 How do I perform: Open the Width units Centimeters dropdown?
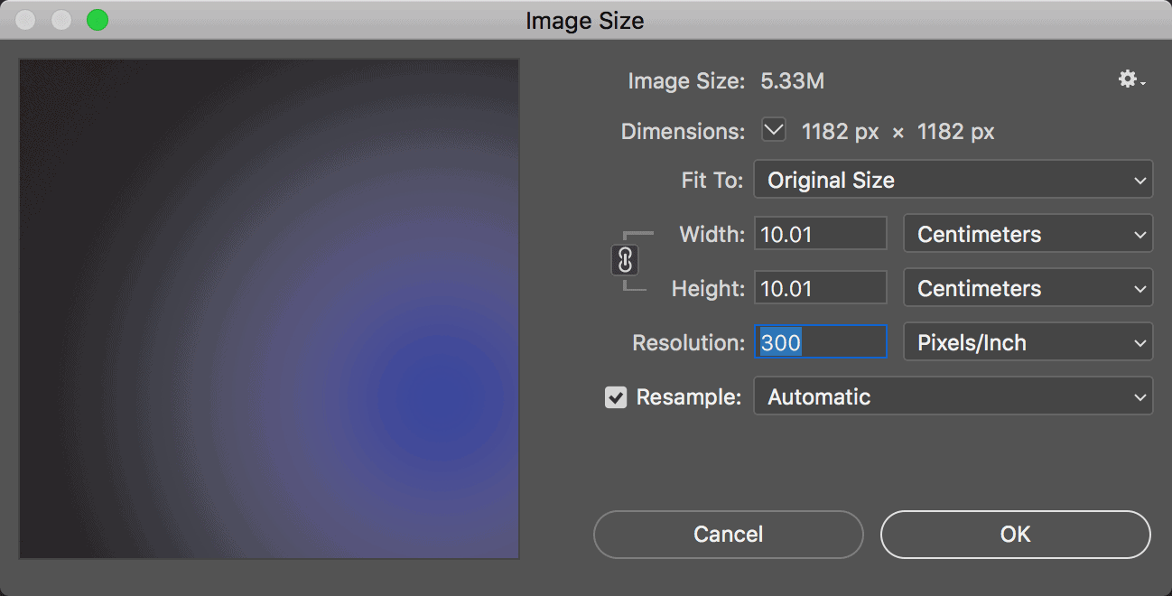pyautogui.click(x=1028, y=234)
